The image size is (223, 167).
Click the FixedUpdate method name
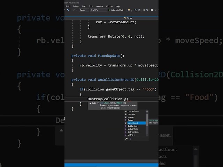pos(109,56)
